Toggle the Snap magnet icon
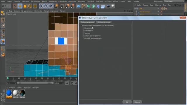187x105 pixels. coord(3,54)
